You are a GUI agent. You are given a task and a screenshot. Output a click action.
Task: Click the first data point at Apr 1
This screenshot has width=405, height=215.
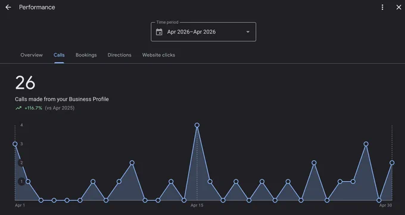[x=15, y=144]
